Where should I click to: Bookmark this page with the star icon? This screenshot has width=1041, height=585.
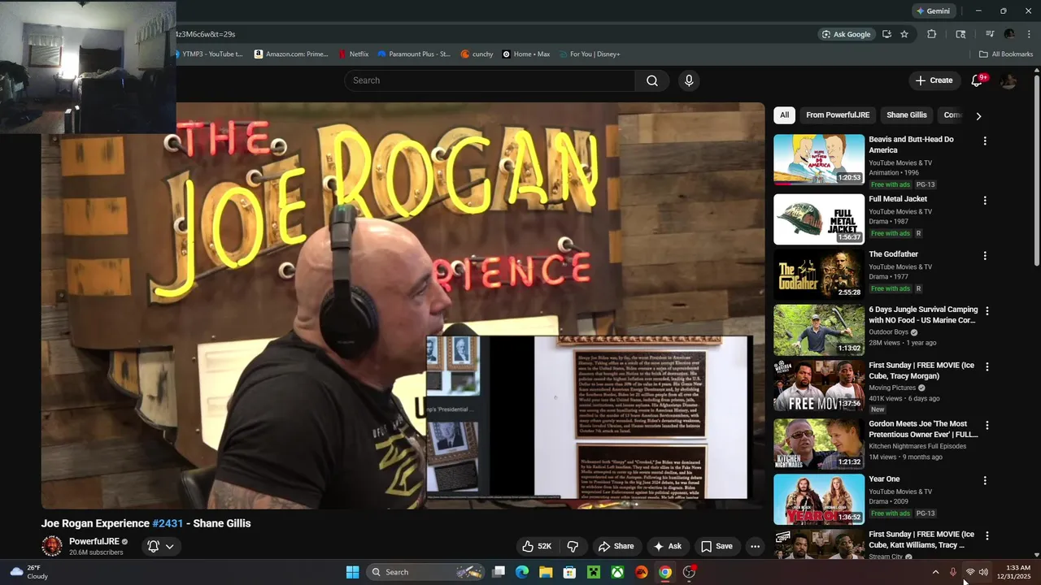click(x=904, y=34)
